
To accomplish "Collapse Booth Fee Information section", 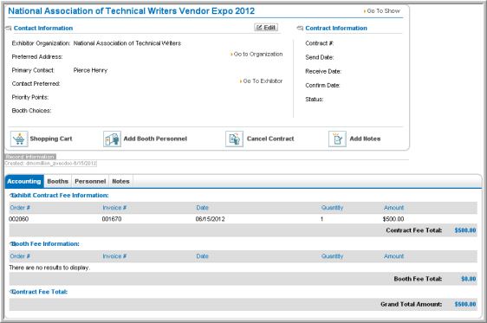I will [12, 244].
